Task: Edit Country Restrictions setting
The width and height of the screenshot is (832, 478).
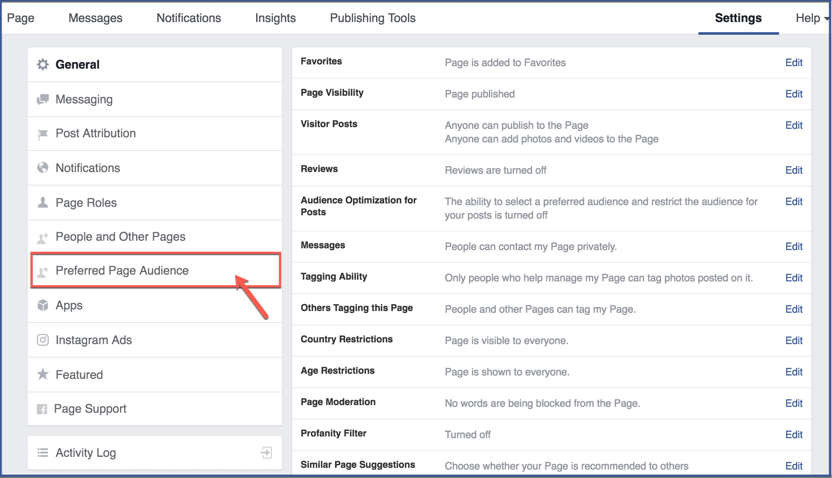Action: point(794,341)
